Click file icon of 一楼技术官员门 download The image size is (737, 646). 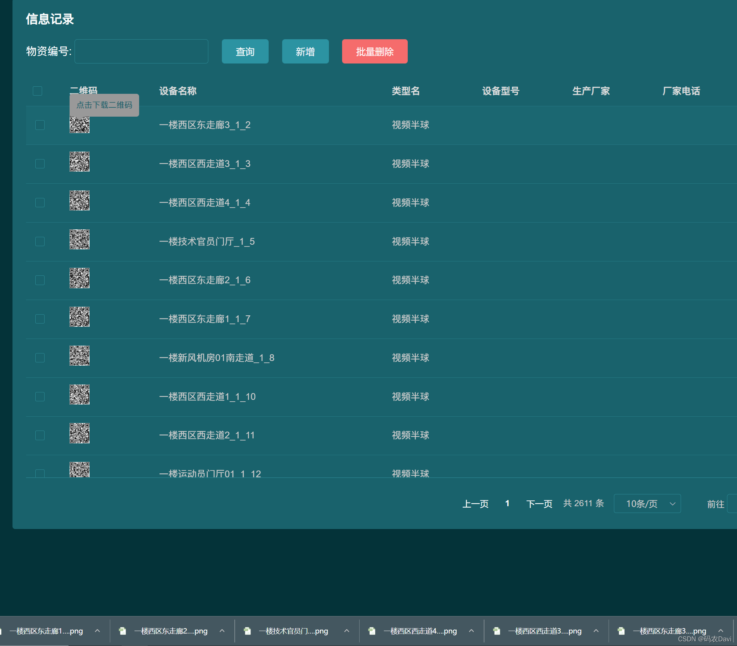(x=247, y=631)
